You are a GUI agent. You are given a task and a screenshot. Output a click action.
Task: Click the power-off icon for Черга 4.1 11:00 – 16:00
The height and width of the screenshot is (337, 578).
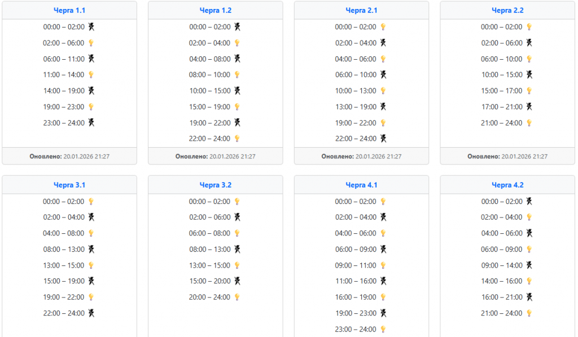(x=383, y=281)
